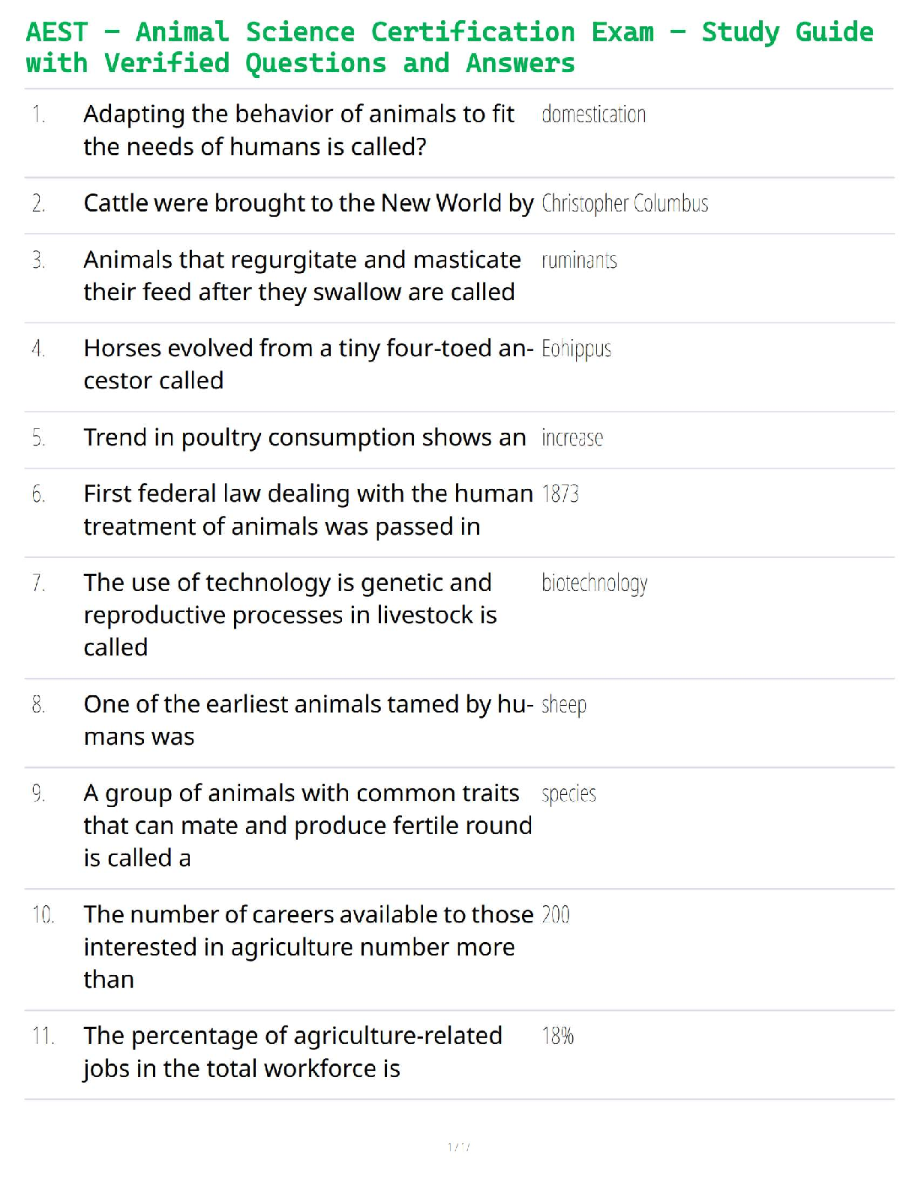Screen dimensions: 918x1188
Task: Click the answer "200" for agriculture careers
Action: point(556,915)
